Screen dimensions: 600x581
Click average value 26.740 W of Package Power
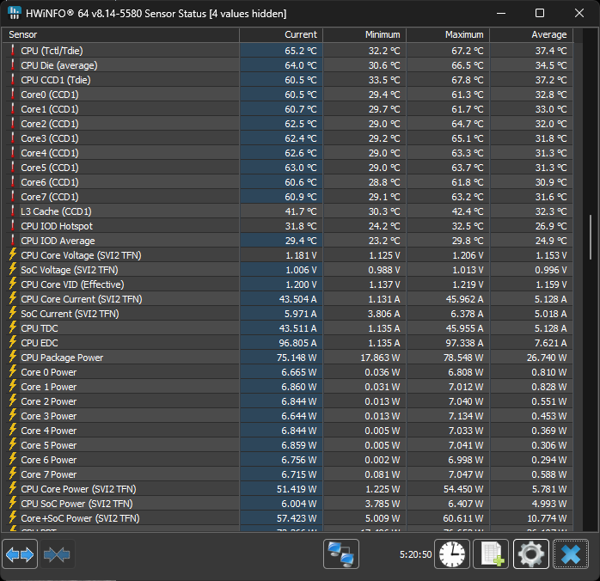point(547,358)
